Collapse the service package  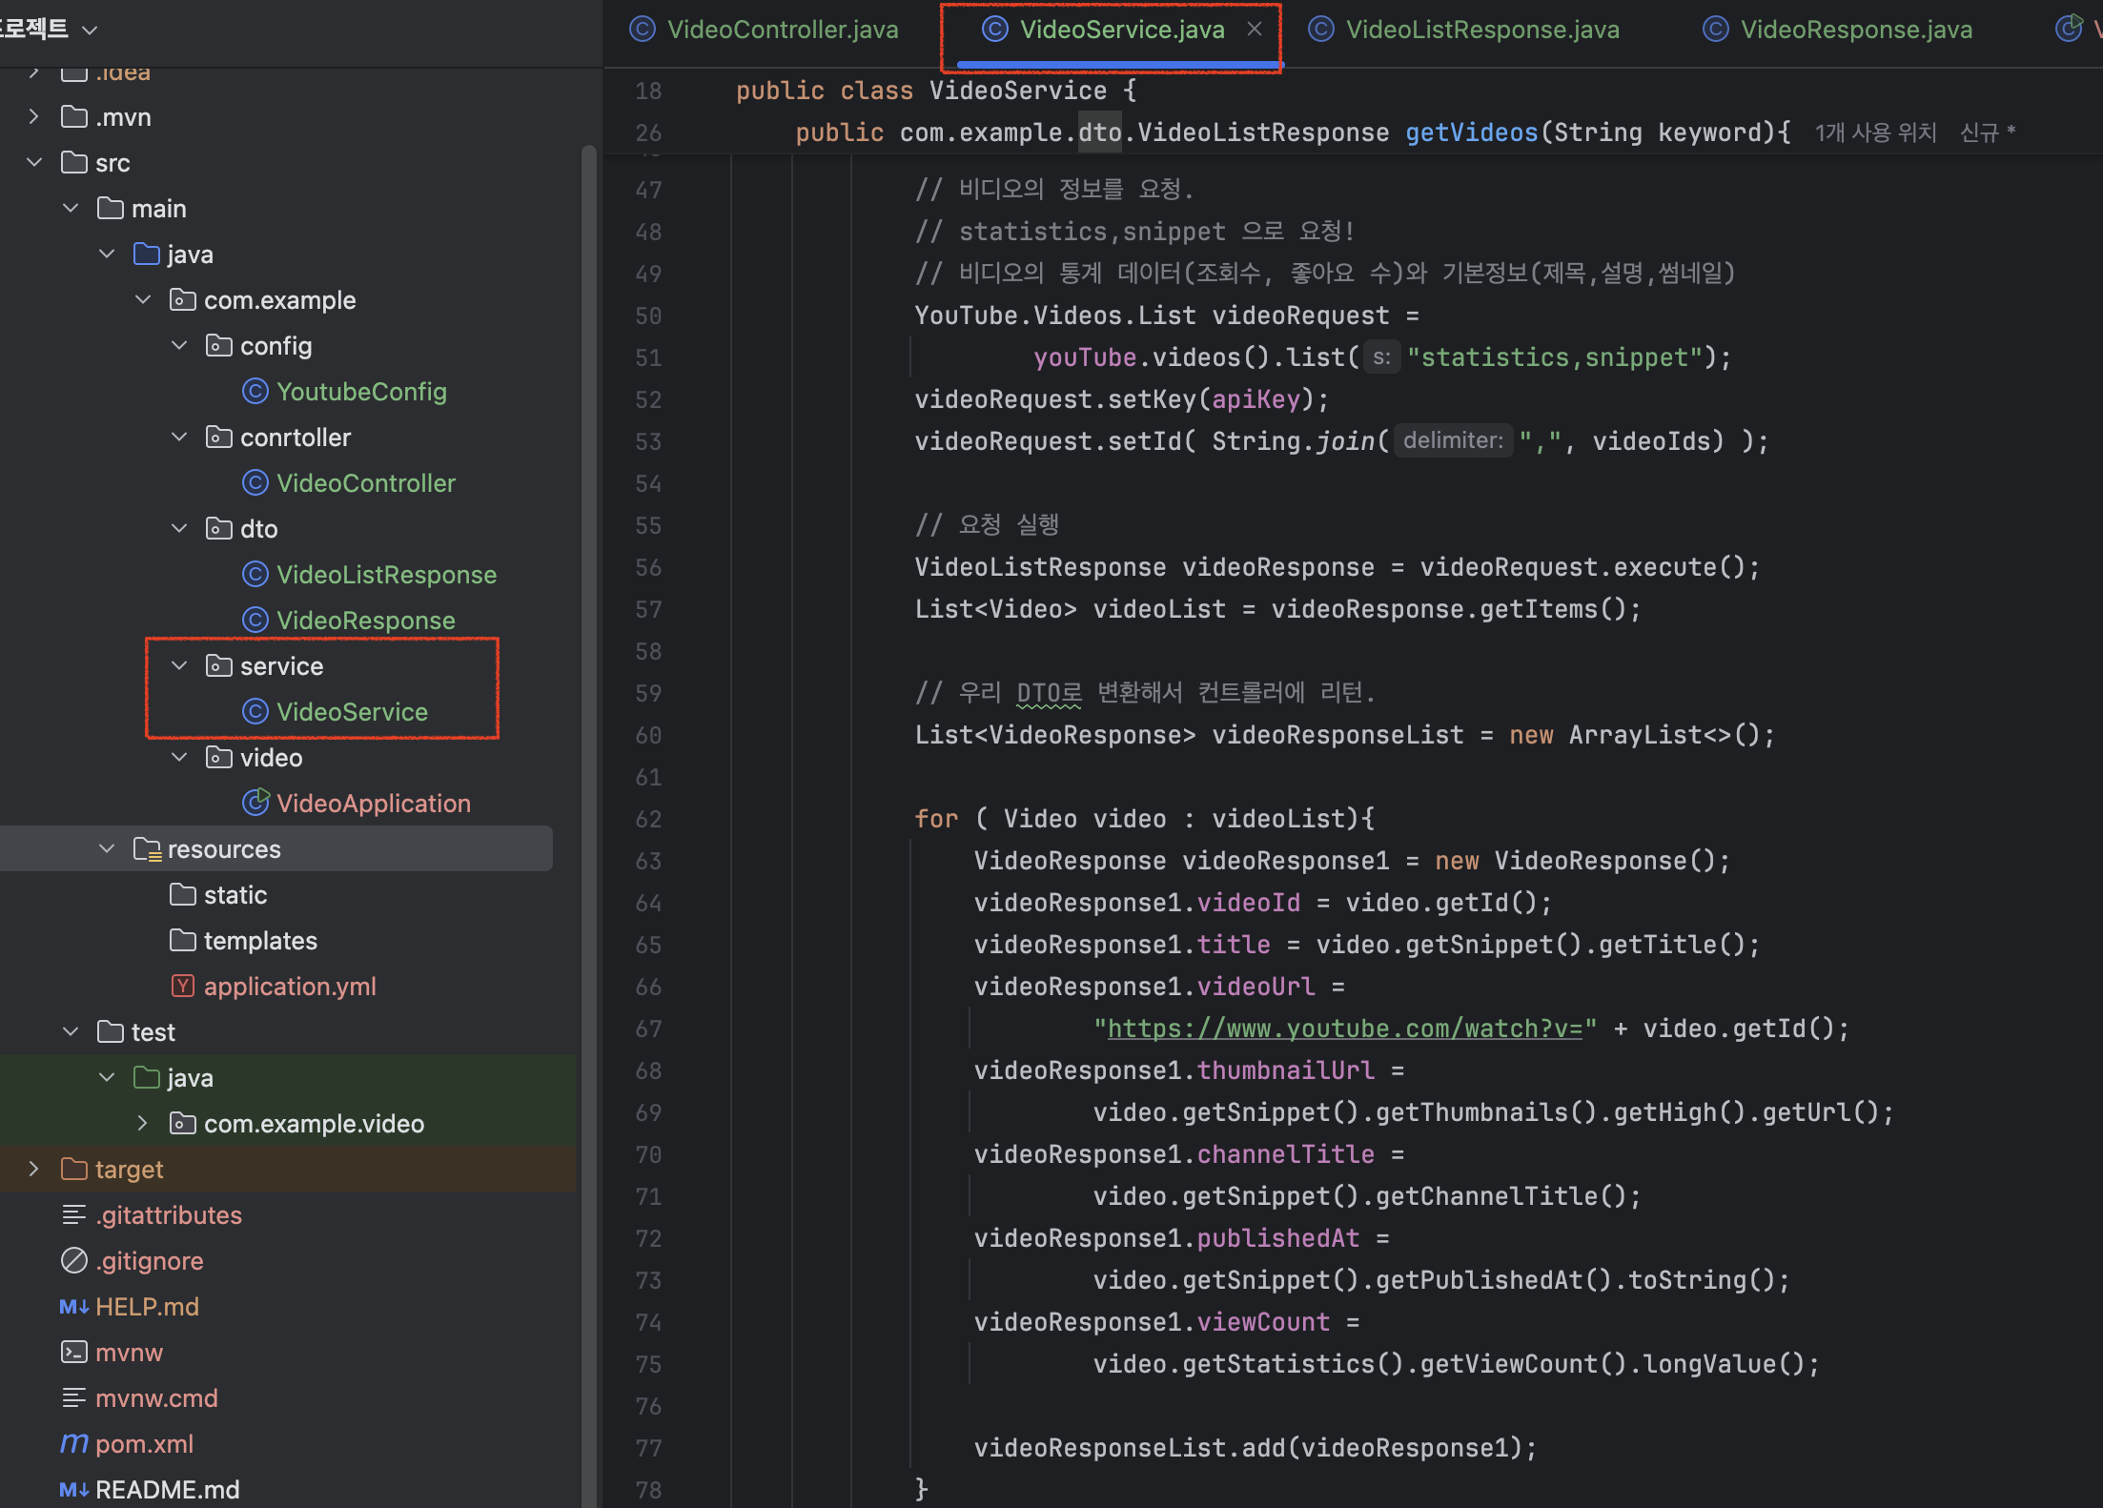tap(179, 666)
